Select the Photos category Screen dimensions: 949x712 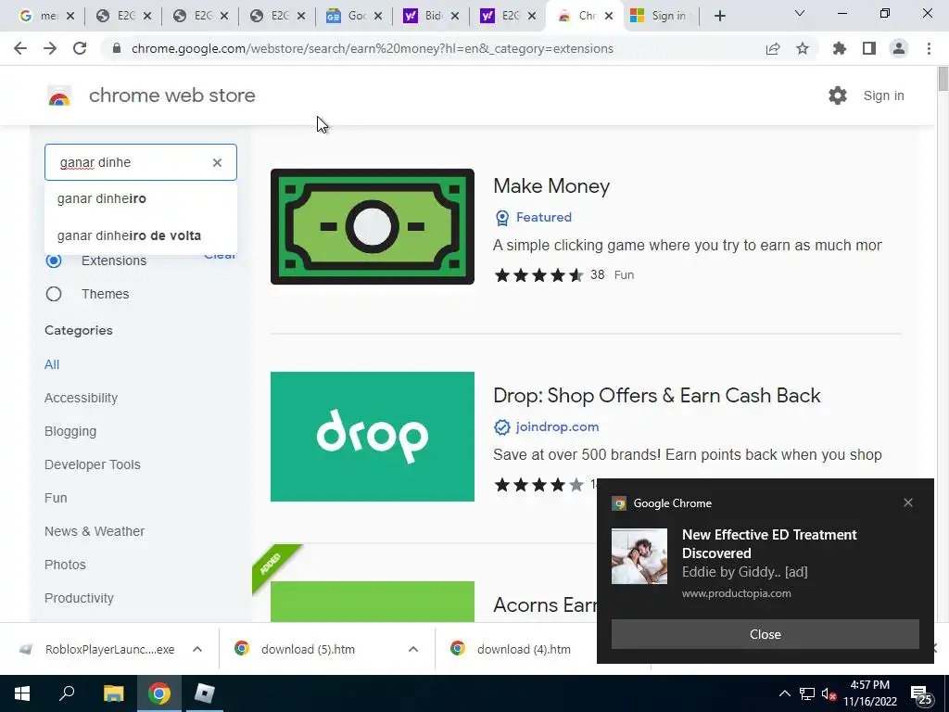coord(66,565)
